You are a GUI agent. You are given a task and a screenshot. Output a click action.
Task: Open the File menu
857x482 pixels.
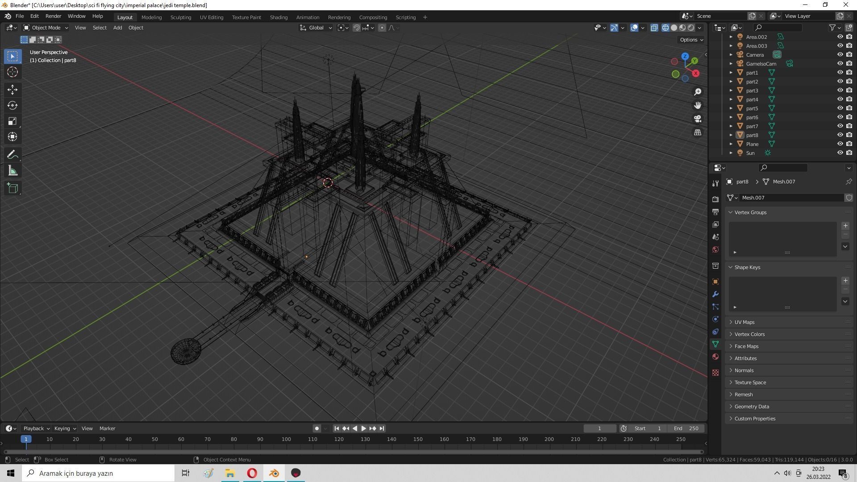pyautogui.click(x=20, y=16)
